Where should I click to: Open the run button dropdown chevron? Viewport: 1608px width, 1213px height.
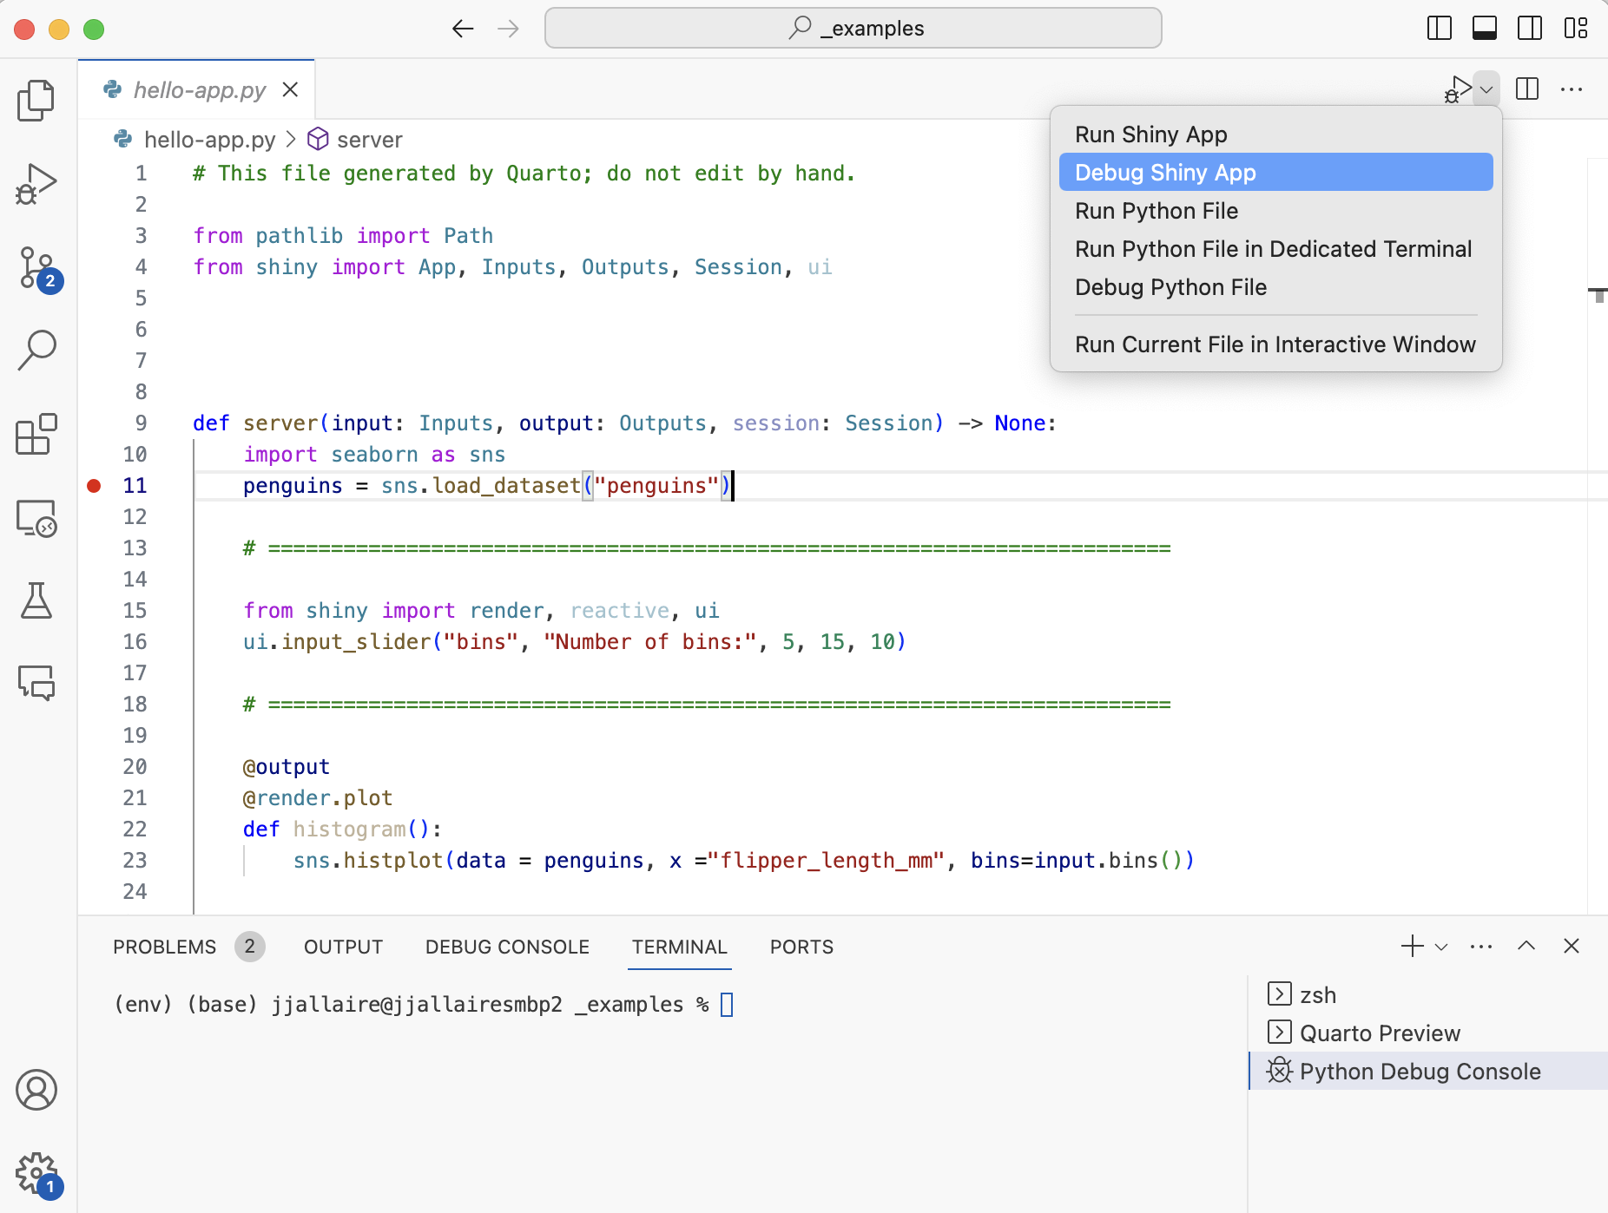(1487, 89)
